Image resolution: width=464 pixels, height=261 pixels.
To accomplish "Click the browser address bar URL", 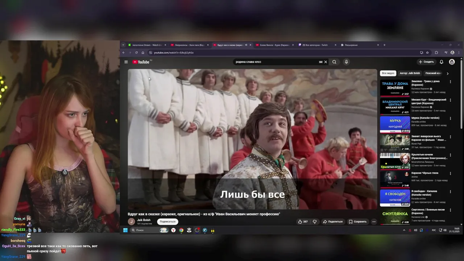I will (x=174, y=53).
